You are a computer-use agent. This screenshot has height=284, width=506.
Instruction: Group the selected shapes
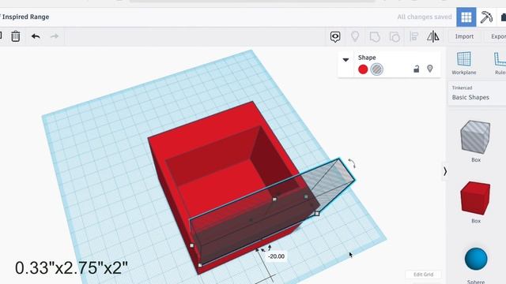pyautogui.click(x=375, y=37)
